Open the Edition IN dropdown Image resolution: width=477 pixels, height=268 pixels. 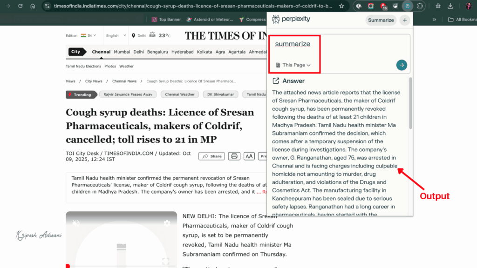[x=79, y=35]
